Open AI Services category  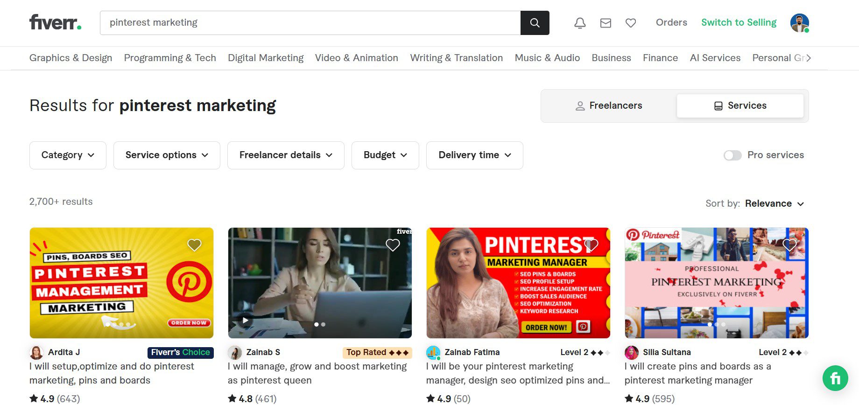(715, 58)
